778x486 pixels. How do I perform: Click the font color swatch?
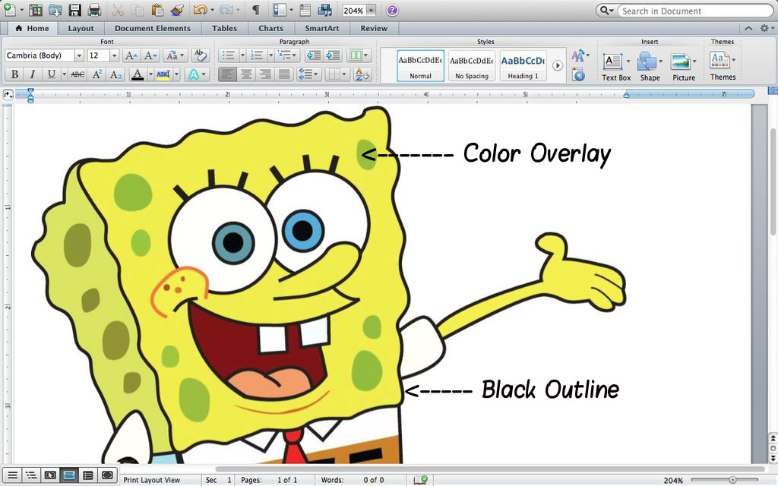point(138,74)
